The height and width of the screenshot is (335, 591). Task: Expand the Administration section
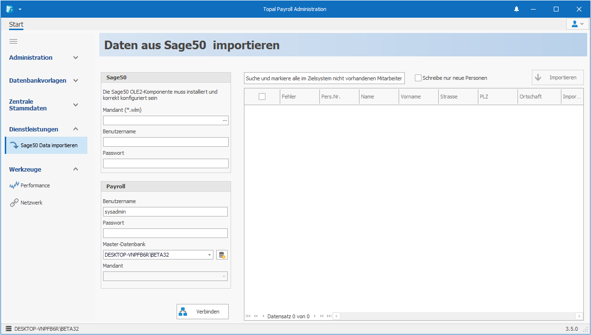click(x=75, y=58)
